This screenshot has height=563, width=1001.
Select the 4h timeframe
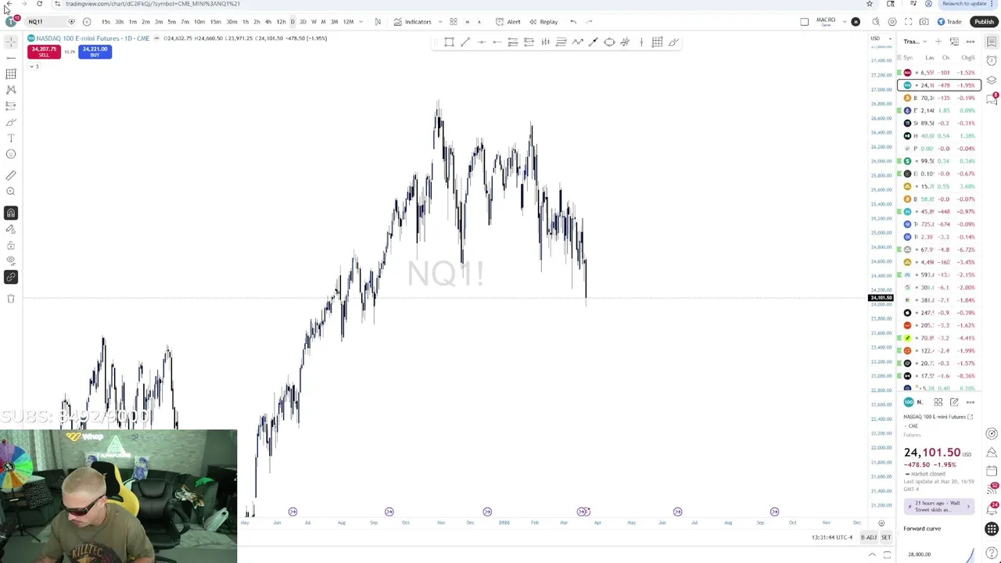coord(268,22)
